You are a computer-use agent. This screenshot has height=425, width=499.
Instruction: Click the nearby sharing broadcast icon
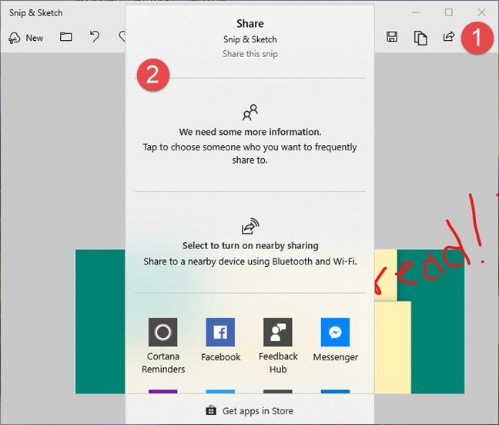pyautogui.click(x=250, y=226)
